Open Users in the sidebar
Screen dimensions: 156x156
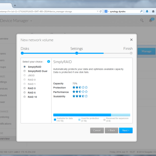pyautogui.click(x=2, y=60)
